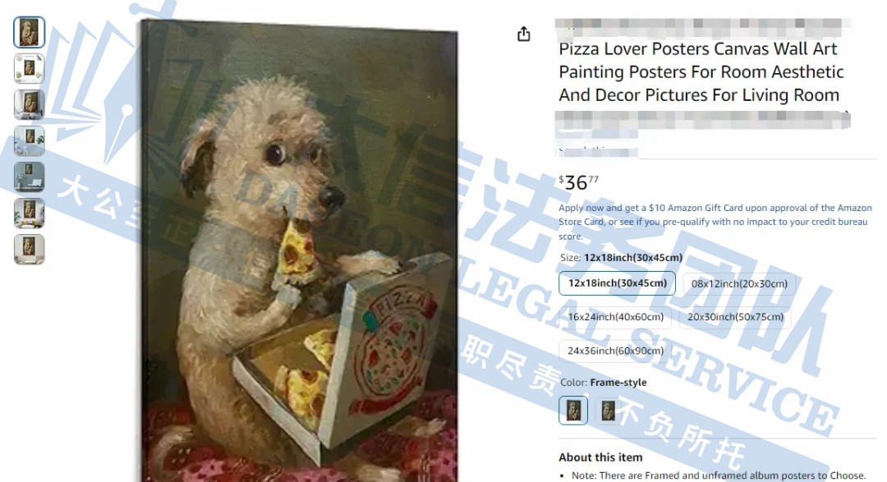The width and height of the screenshot is (887, 482).
Task: Select the Frame-style color swatch
Action: click(x=573, y=411)
